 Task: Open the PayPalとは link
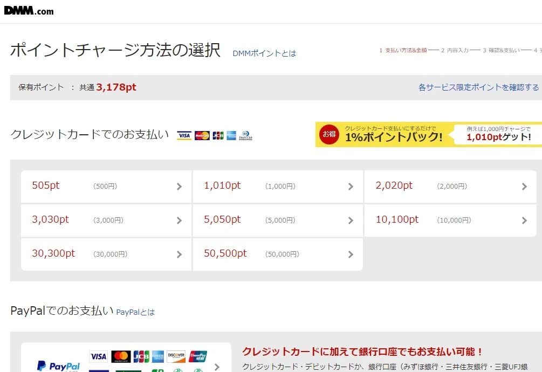coord(135,312)
